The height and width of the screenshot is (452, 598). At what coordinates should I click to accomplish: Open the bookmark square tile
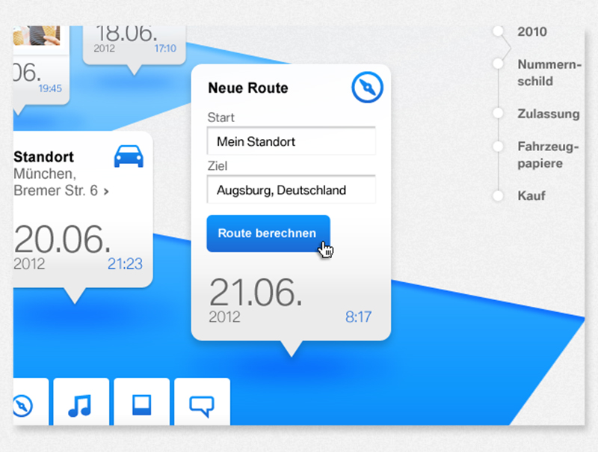coord(141,406)
